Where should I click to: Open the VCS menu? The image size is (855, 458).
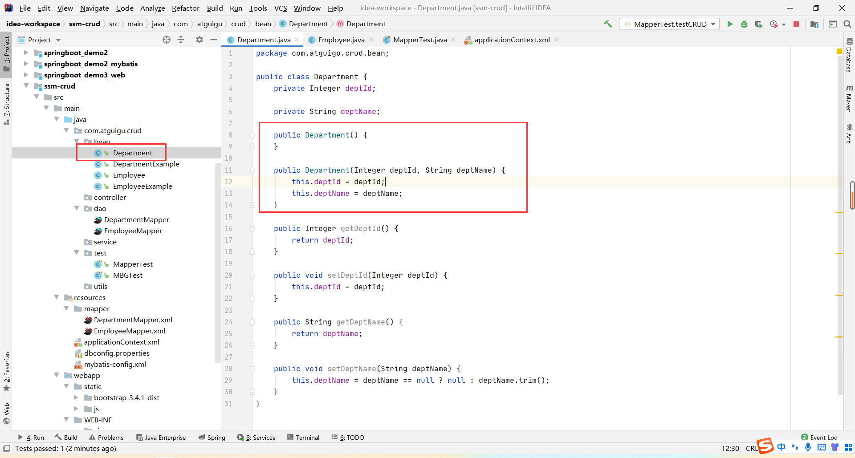[281, 8]
